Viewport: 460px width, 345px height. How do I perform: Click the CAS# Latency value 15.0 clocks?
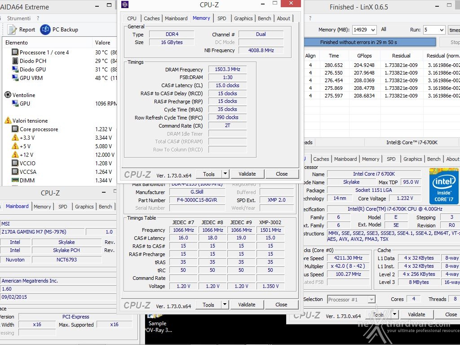227,85
